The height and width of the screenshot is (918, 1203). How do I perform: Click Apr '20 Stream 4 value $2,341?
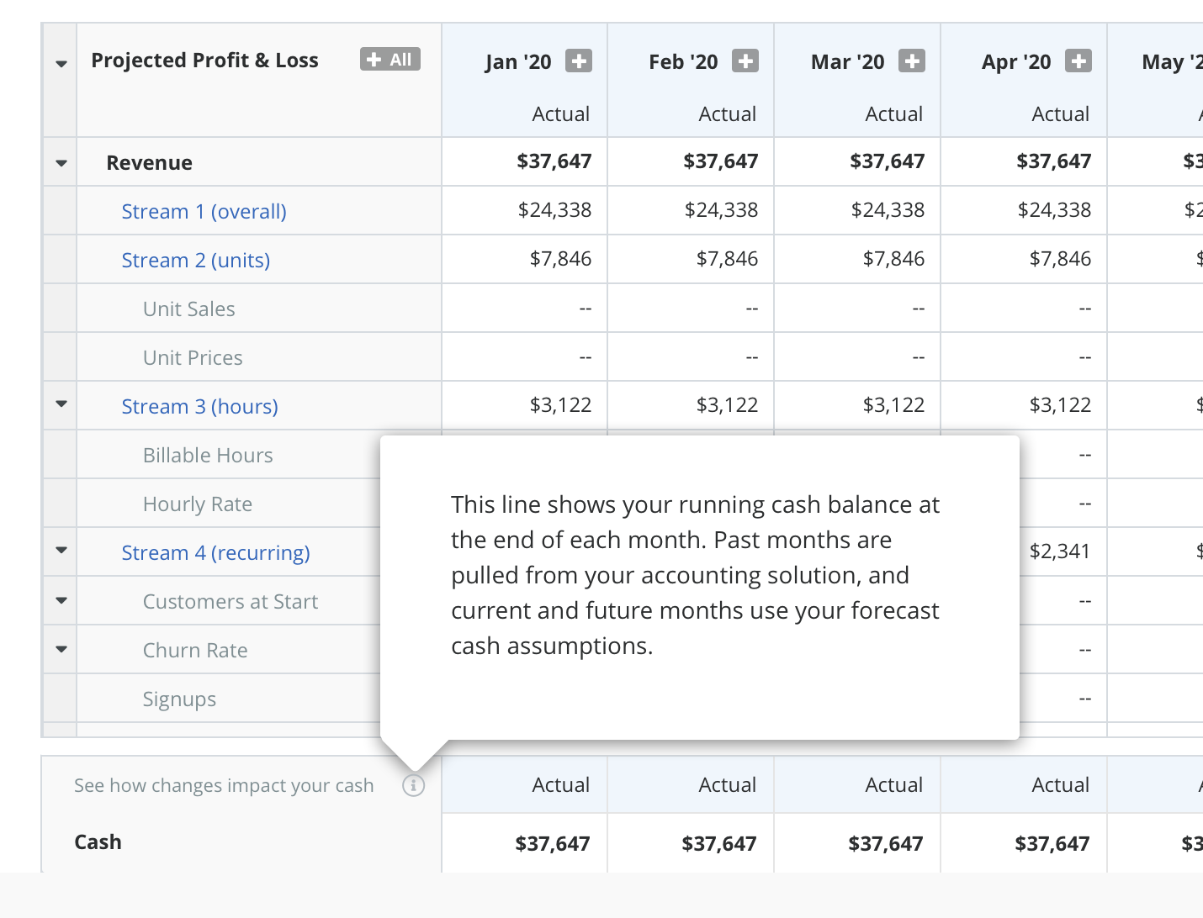click(x=1060, y=551)
